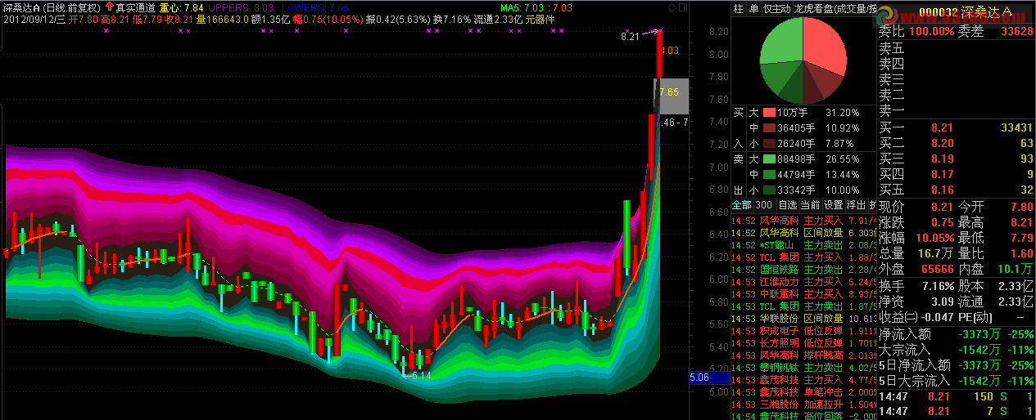Click the 14:47 trade tick with 150 volume
The height and width of the screenshot is (420, 1036).
[956, 396]
